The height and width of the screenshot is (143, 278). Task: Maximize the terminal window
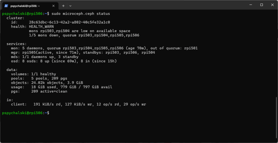tap(261, 5)
